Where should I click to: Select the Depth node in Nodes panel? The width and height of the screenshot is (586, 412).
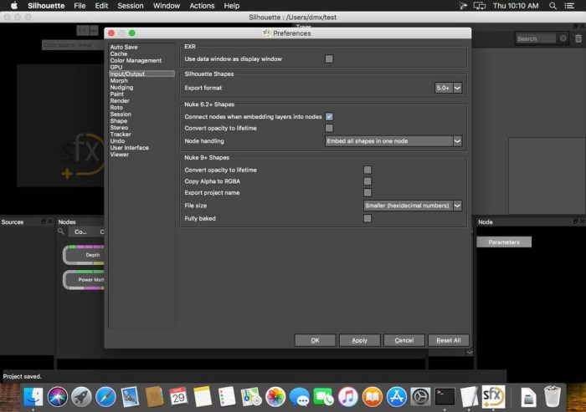tap(84, 255)
